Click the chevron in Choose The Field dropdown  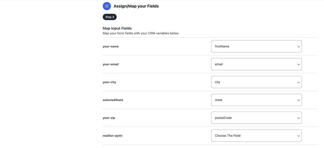coord(298,136)
